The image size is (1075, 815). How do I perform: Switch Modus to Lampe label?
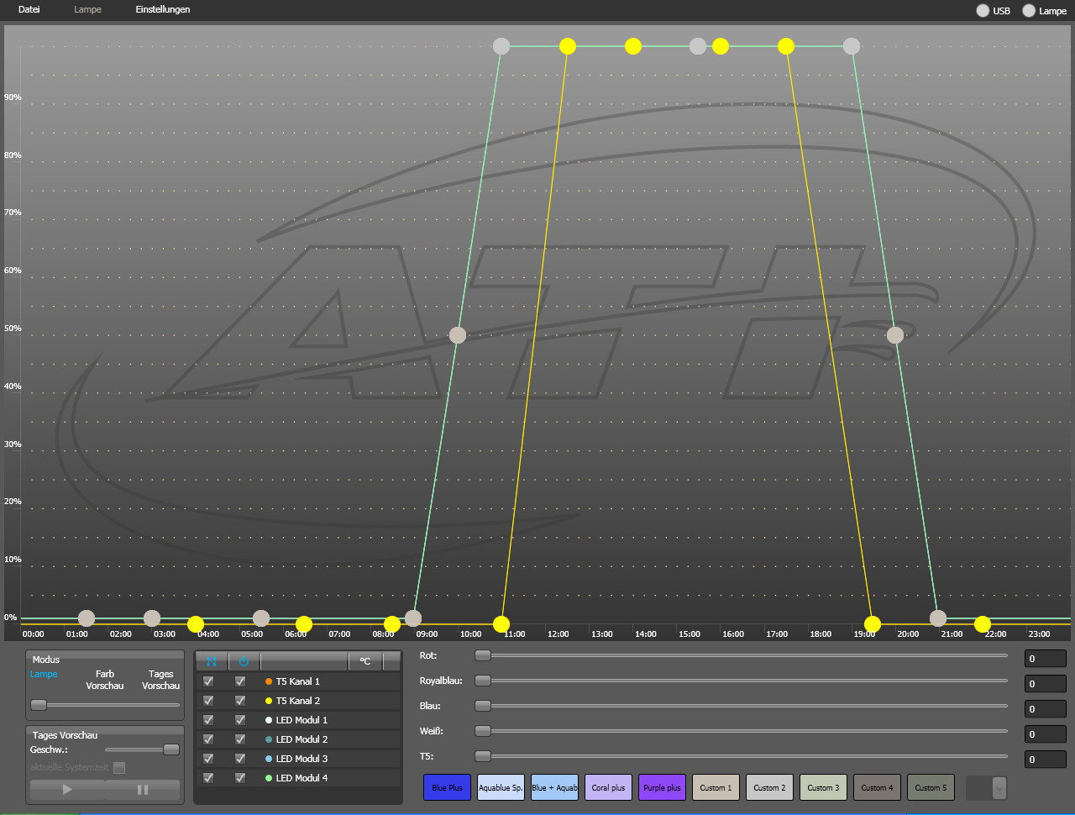pos(44,674)
